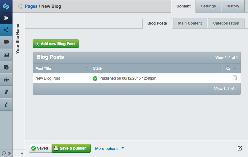248x157 pixels.
Task: Switch to the History tab
Action: (233, 6)
